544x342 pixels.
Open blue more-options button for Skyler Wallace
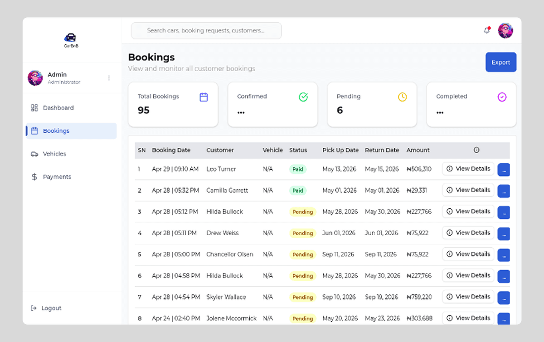coord(504,298)
